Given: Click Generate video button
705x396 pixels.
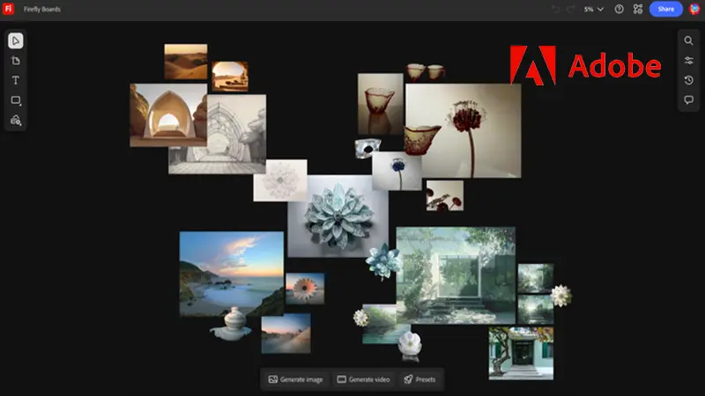Looking at the screenshot, I should (x=362, y=379).
